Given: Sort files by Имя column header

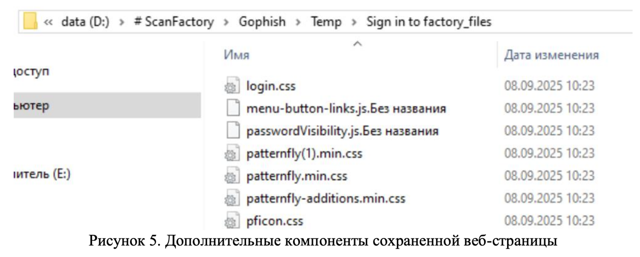Looking at the screenshot, I should [237, 55].
